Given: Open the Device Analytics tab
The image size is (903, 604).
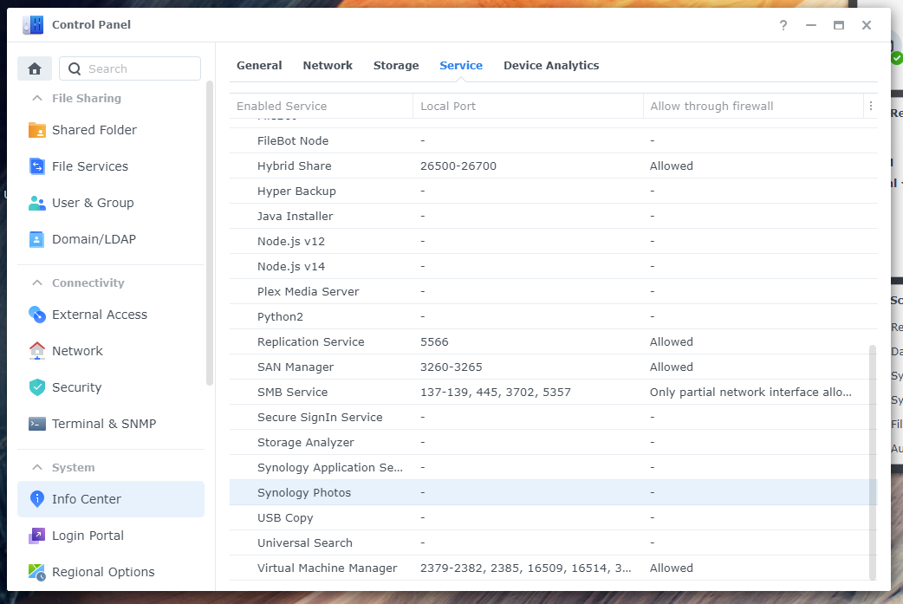Looking at the screenshot, I should pyautogui.click(x=551, y=66).
